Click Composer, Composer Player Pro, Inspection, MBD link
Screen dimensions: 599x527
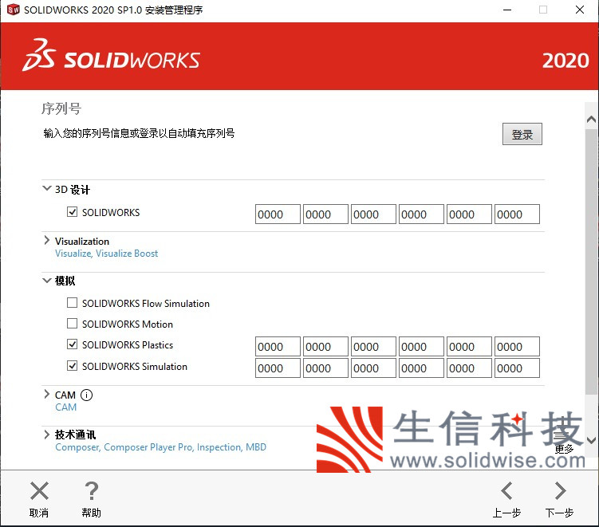pos(160,447)
